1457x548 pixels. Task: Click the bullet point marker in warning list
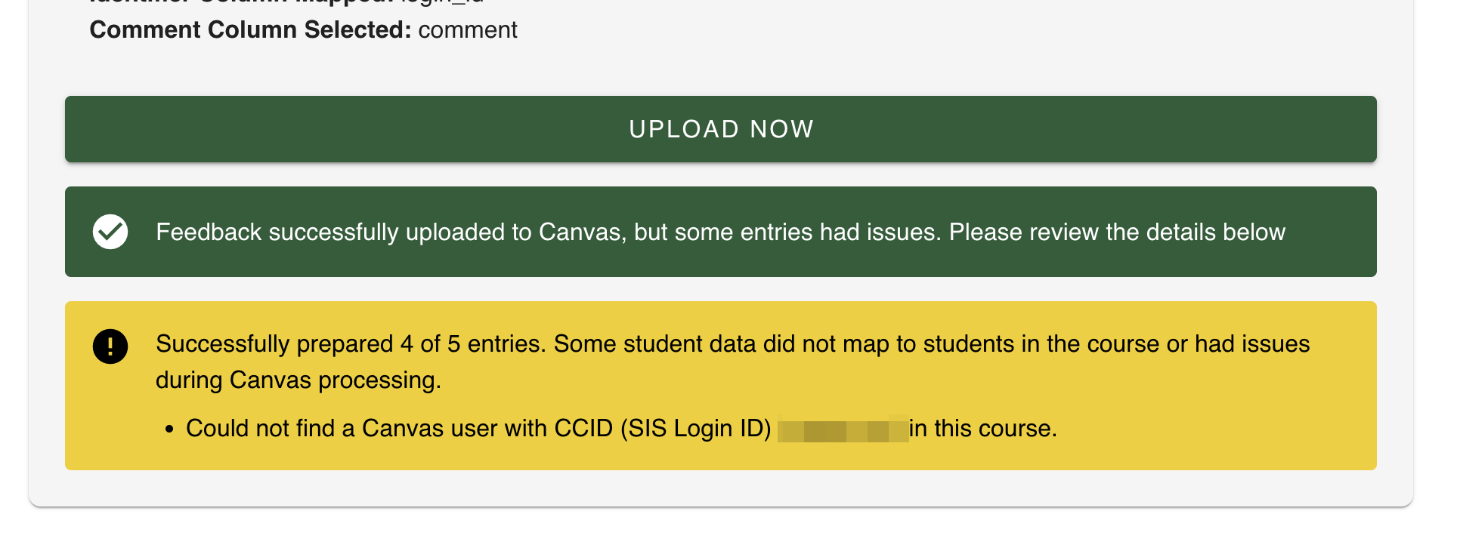[x=169, y=429]
